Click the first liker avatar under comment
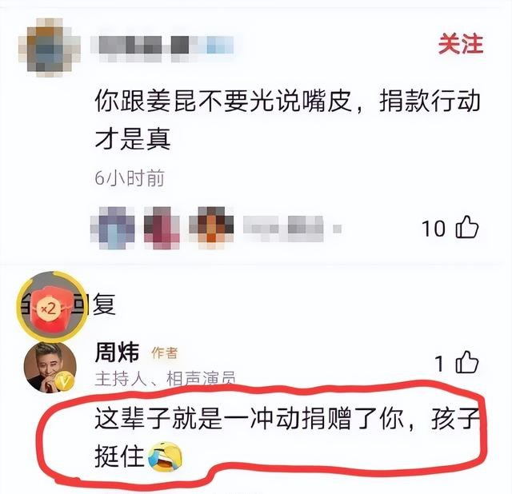512x494 pixels. [113, 228]
